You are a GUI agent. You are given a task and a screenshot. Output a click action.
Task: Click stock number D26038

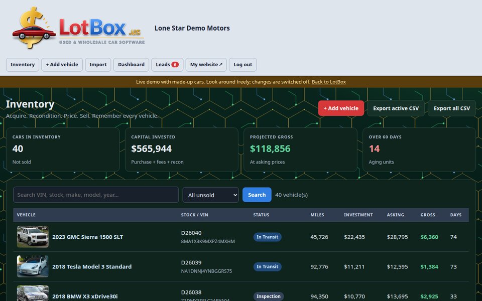click(x=191, y=292)
